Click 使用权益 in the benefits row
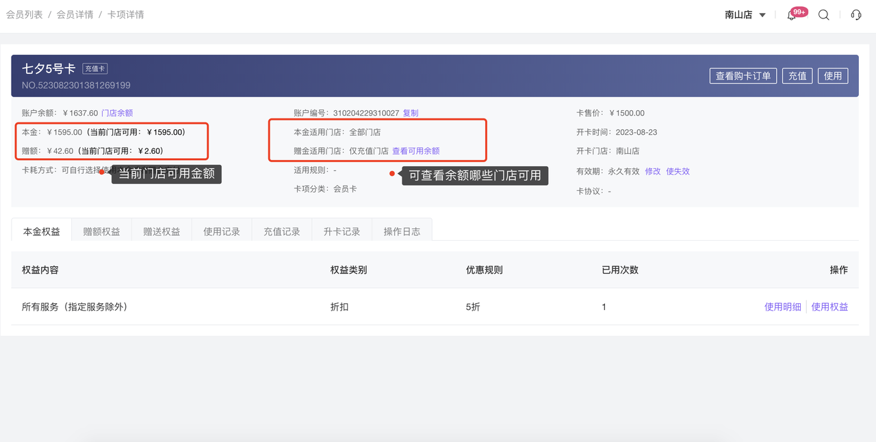The width and height of the screenshot is (876, 442). tap(829, 307)
